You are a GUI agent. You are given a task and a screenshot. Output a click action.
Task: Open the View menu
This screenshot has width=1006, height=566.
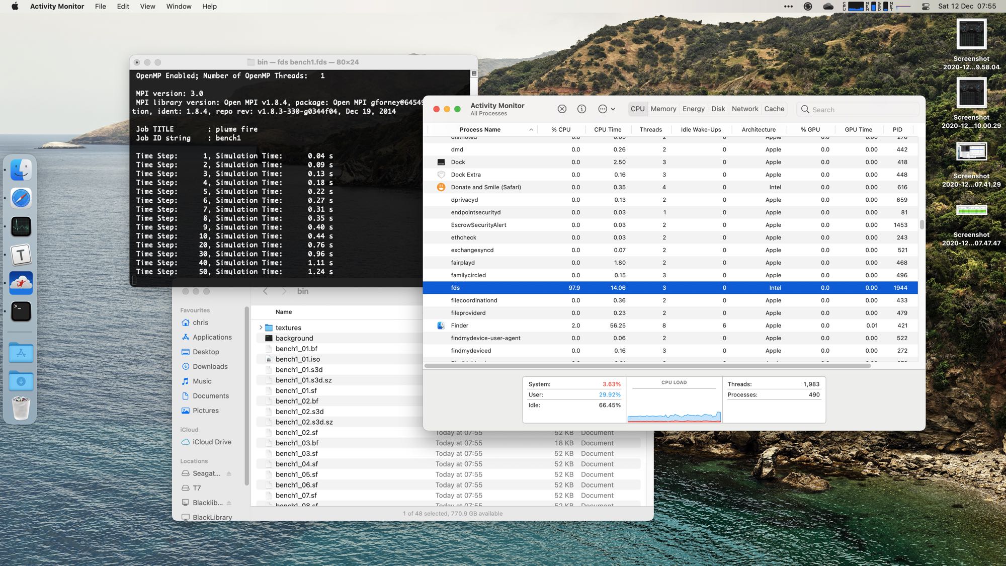tap(147, 6)
